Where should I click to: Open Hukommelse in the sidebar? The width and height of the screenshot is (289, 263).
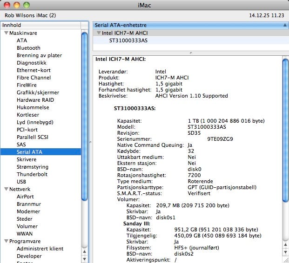32,107
